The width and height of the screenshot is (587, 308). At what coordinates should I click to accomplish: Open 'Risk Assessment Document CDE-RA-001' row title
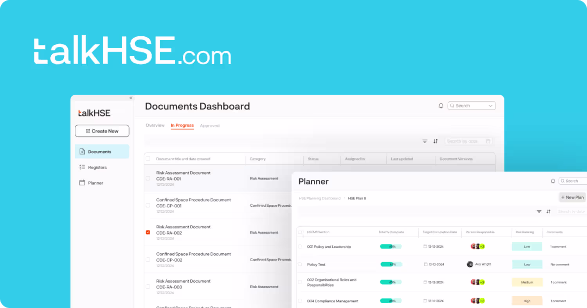[183, 175]
